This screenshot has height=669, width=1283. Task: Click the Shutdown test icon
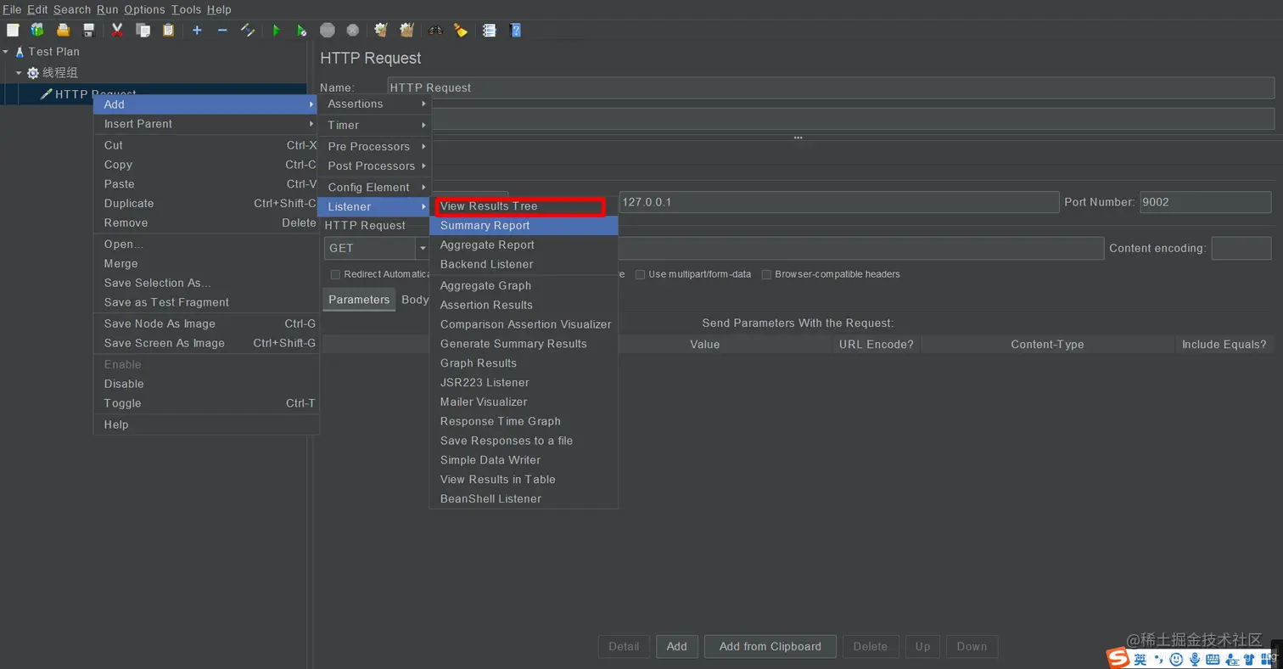tap(352, 30)
